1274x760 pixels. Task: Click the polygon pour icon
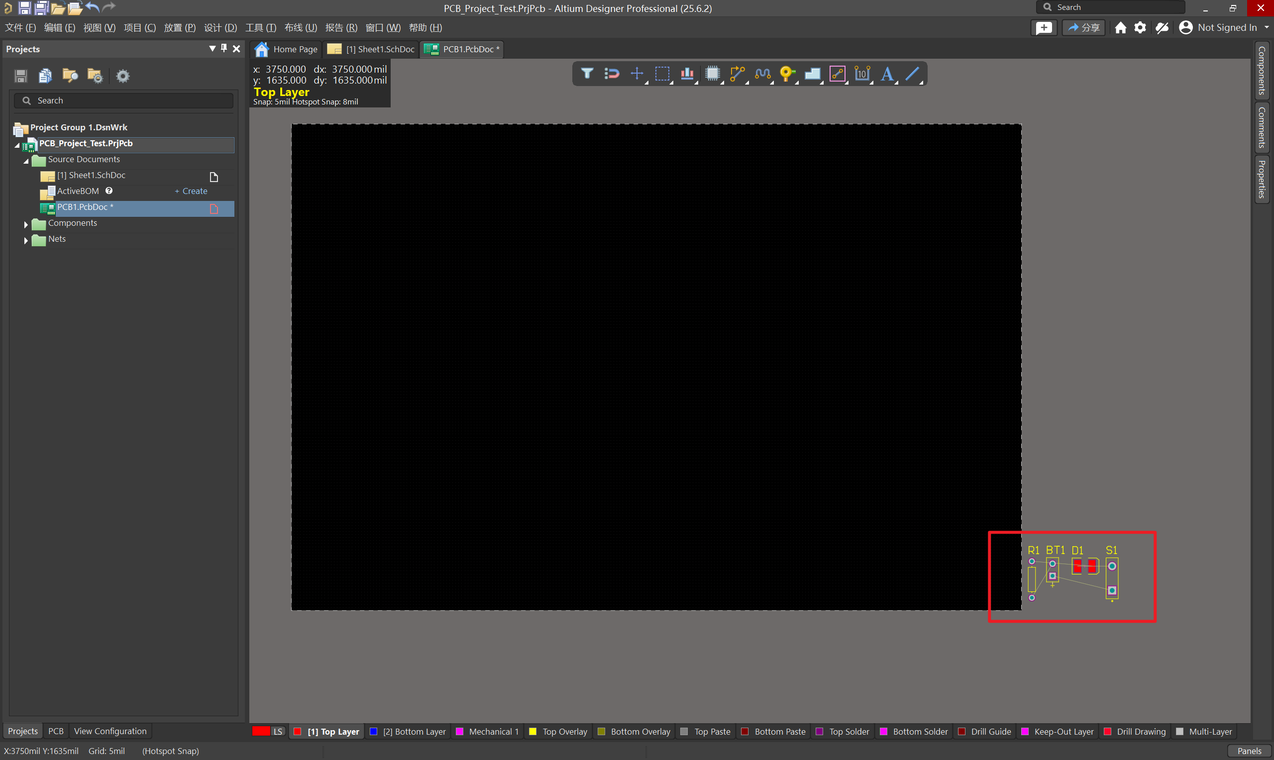click(x=812, y=74)
